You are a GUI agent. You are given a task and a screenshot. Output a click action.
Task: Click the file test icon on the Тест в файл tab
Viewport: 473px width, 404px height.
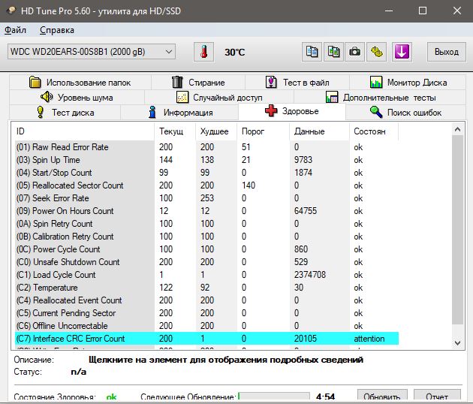[x=271, y=82]
